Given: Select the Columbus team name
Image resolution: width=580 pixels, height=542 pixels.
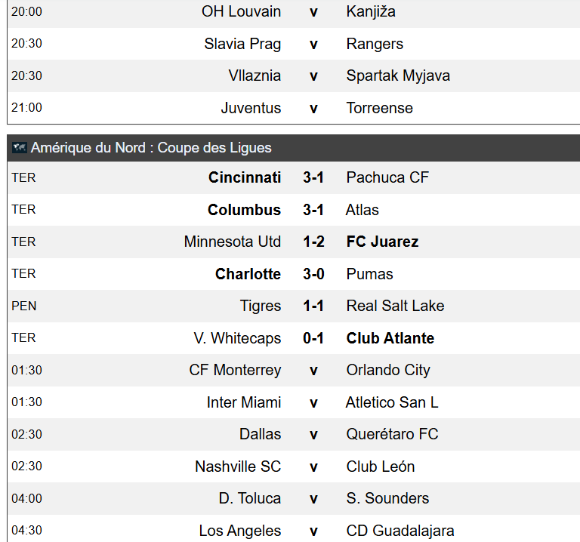Looking at the screenshot, I should tap(244, 210).
